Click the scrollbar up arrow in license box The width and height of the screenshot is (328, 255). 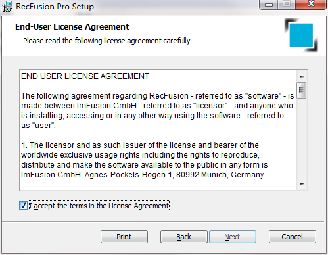coord(302,76)
